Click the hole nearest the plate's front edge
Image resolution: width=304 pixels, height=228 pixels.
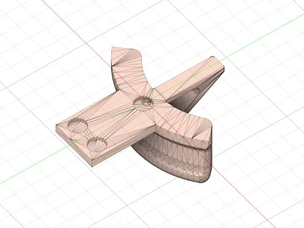click(x=97, y=145)
